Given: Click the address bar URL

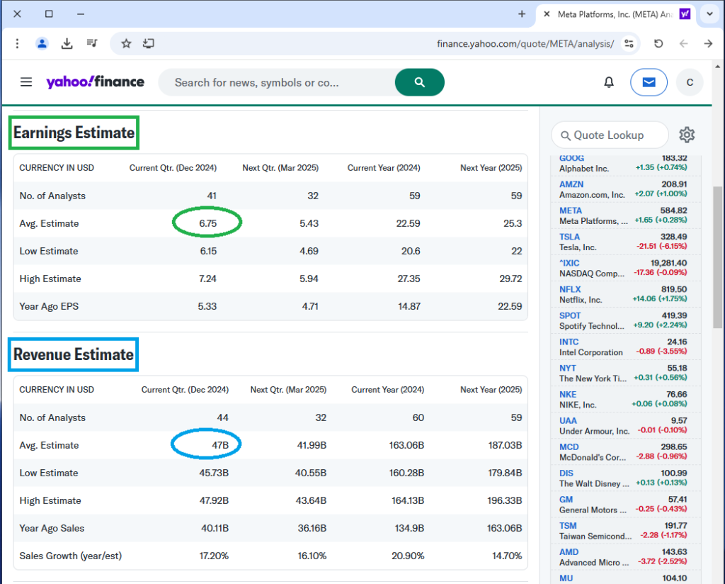Looking at the screenshot, I should (525, 43).
